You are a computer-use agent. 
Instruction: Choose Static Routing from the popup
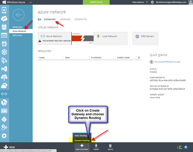click(82, 135)
